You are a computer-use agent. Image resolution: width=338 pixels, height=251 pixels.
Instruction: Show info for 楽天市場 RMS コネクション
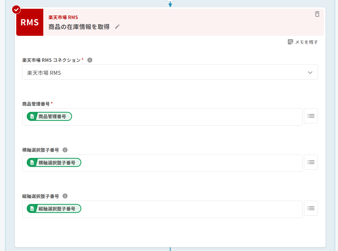pos(90,60)
